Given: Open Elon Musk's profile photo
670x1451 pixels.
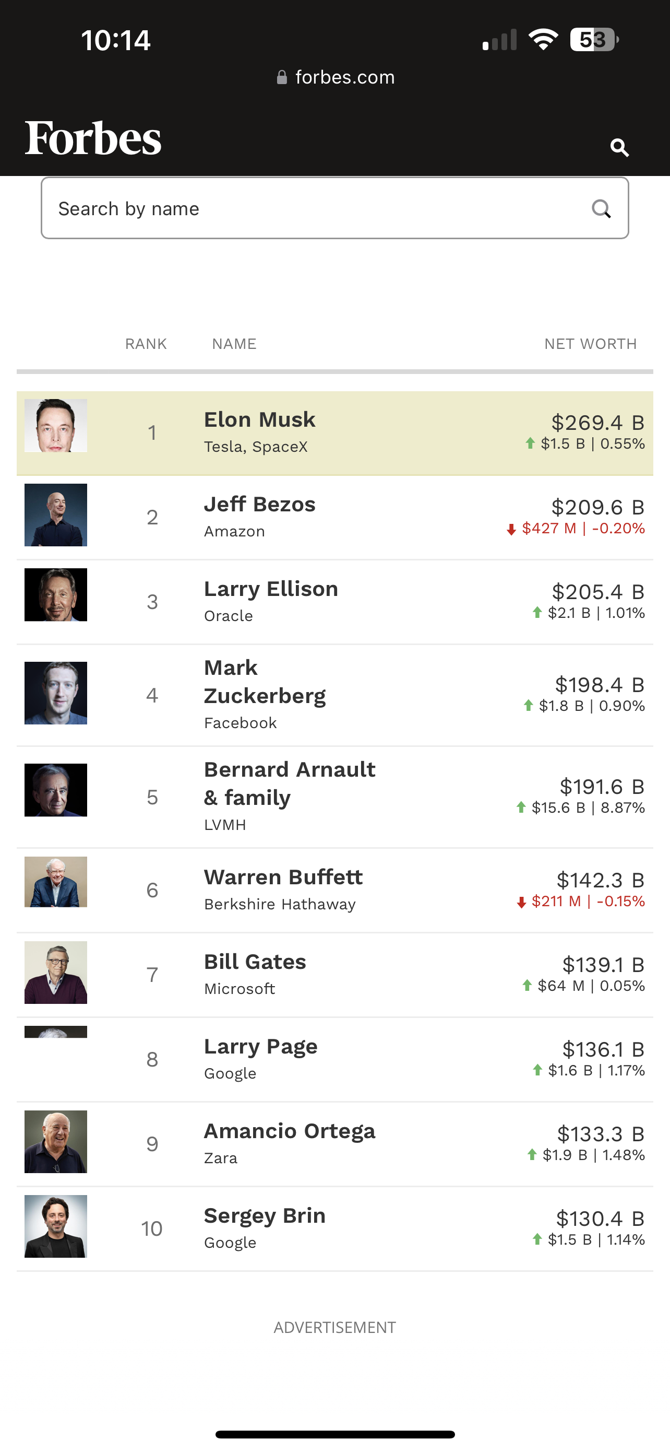Looking at the screenshot, I should coord(56,425).
